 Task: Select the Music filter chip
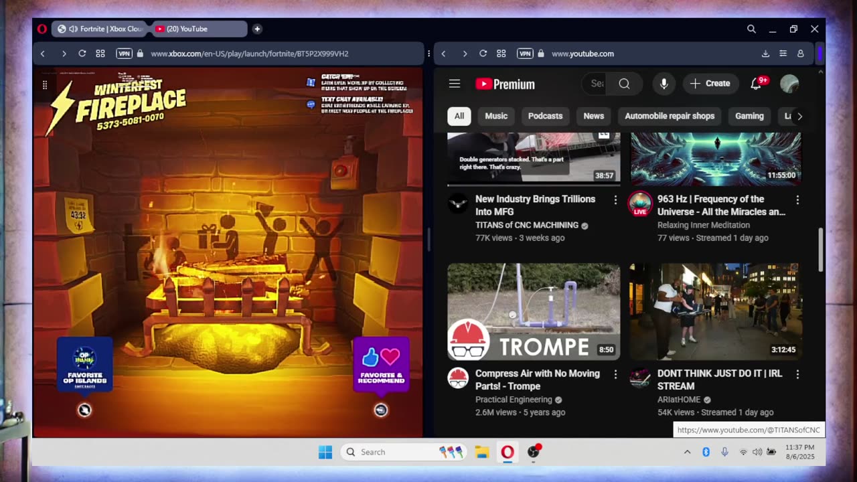[496, 116]
